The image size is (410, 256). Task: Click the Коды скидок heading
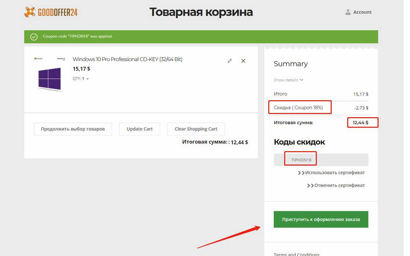pyautogui.click(x=300, y=142)
